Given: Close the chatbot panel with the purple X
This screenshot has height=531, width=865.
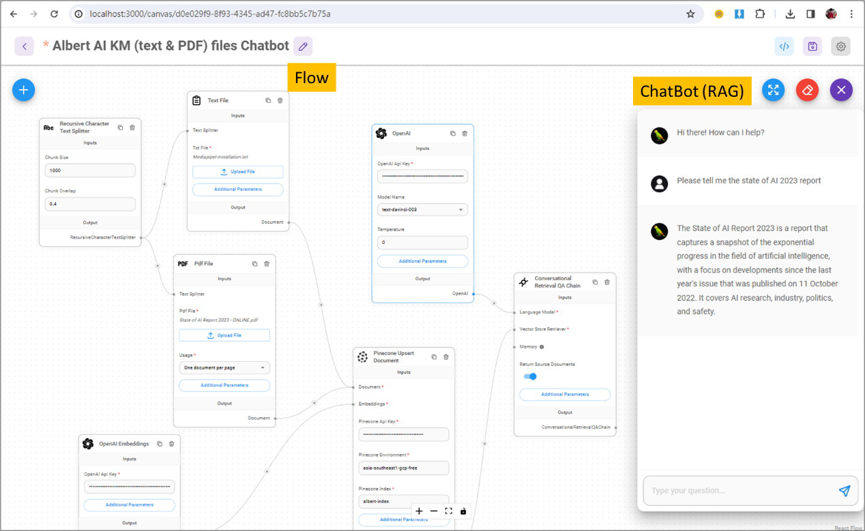Looking at the screenshot, I should [x=841, y=90].
